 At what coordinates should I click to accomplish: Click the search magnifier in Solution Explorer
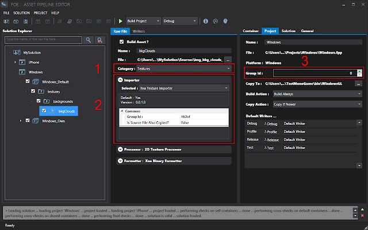click(89, 40)
